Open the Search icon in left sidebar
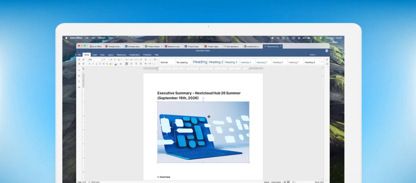Screen dimensions: 416x183 point(79,71)
